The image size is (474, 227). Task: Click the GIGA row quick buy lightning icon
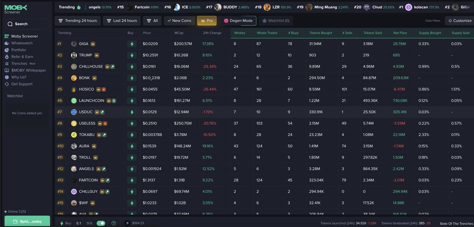[132, 44]
